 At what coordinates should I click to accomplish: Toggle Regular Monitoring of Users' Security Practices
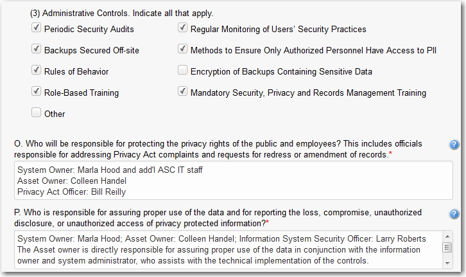coord(183,28)
